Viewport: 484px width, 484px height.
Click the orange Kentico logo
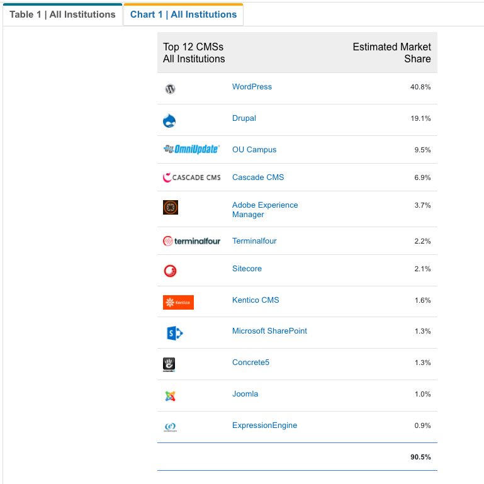pyautogui.click(x=178, y=302)
